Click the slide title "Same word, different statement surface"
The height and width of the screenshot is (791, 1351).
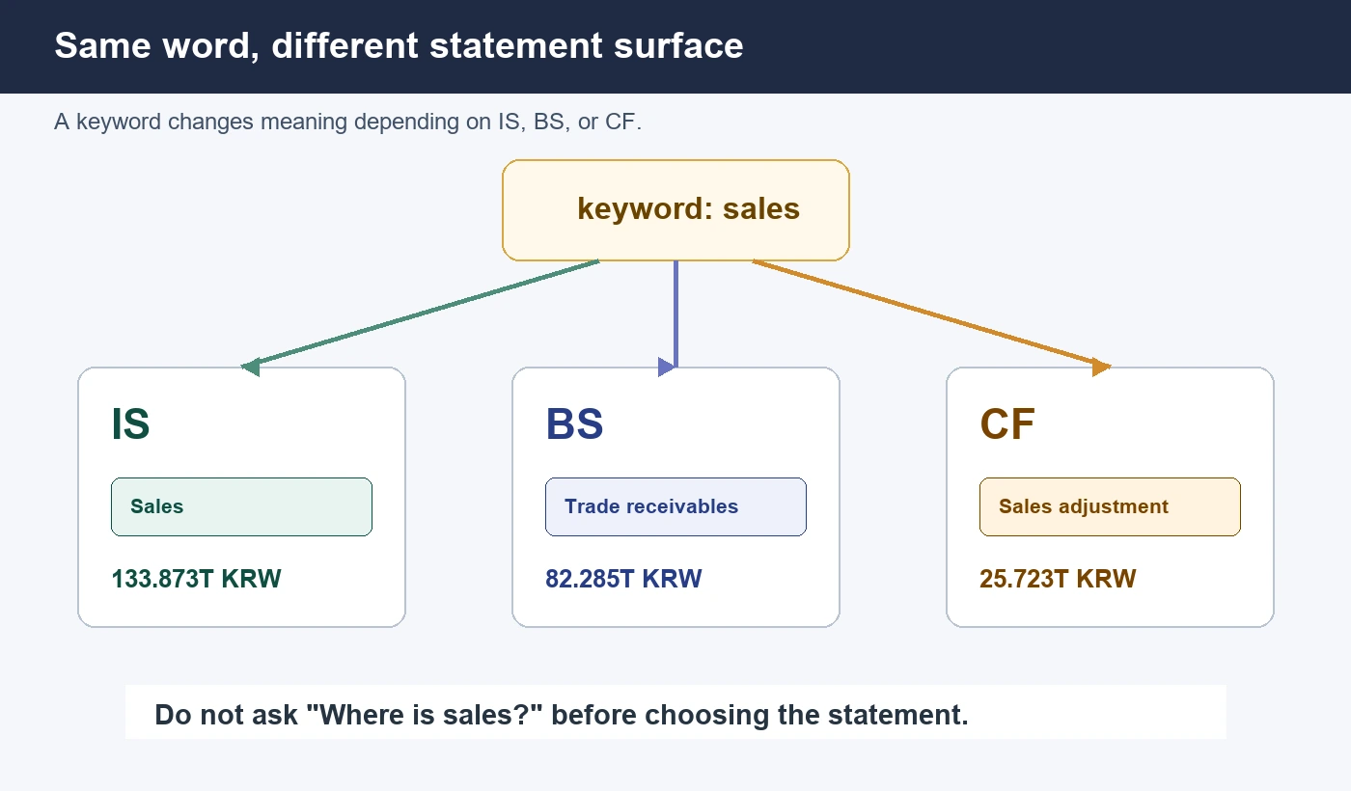click(x=399, y=45)
